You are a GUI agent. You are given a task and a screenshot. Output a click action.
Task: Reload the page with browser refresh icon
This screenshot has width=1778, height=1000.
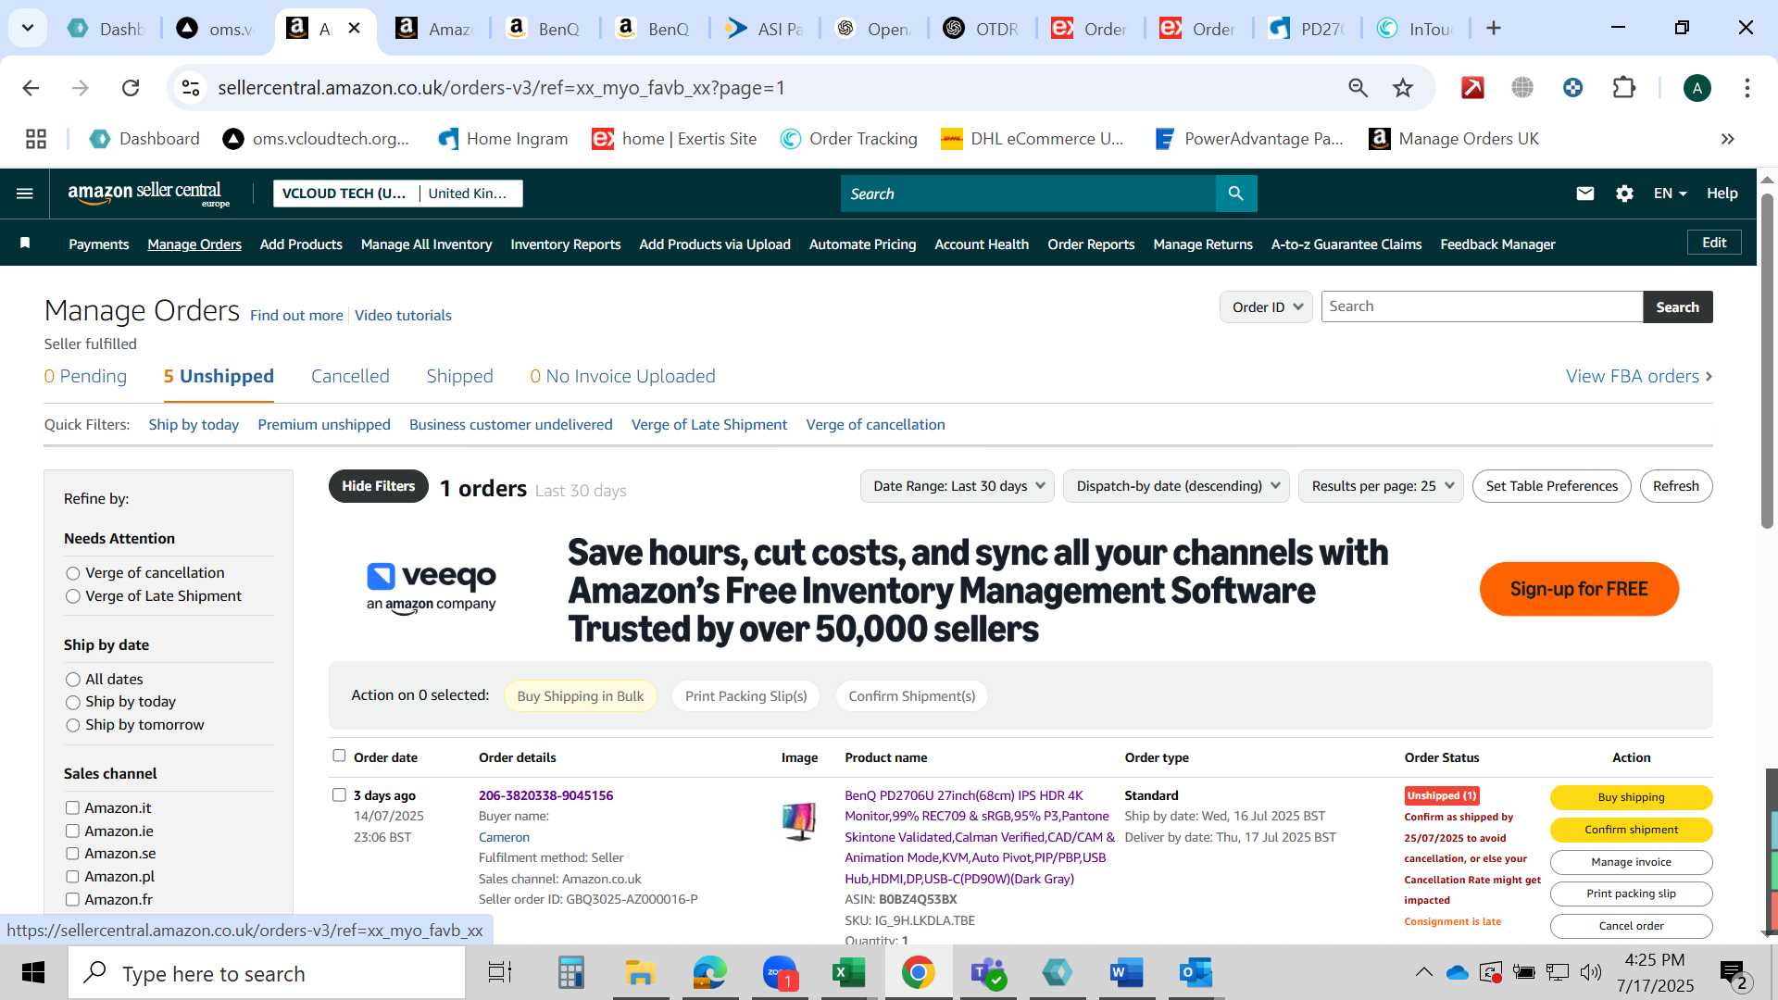[131, 88]
